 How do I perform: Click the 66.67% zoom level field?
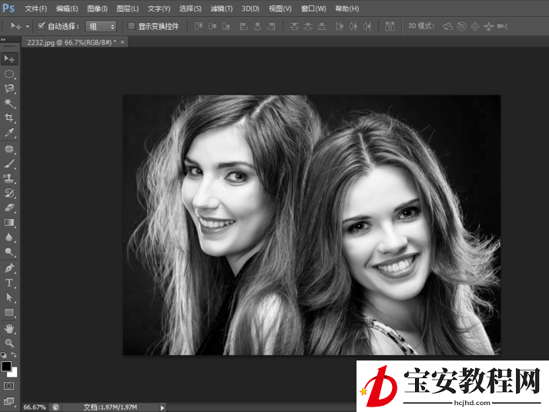coord(35,407)
